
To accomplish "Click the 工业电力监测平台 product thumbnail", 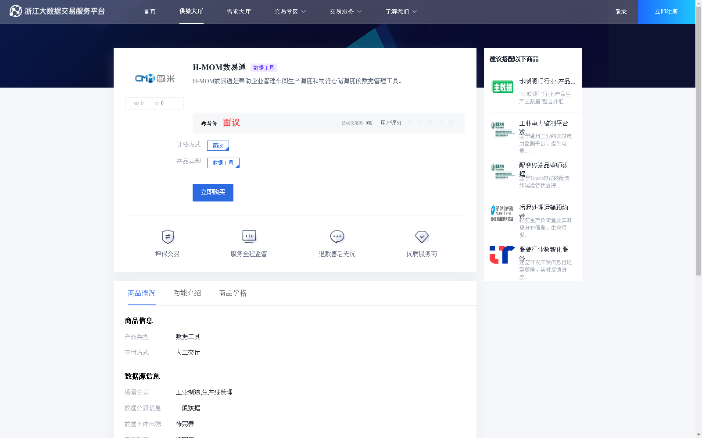I will [x=502, y=129].
